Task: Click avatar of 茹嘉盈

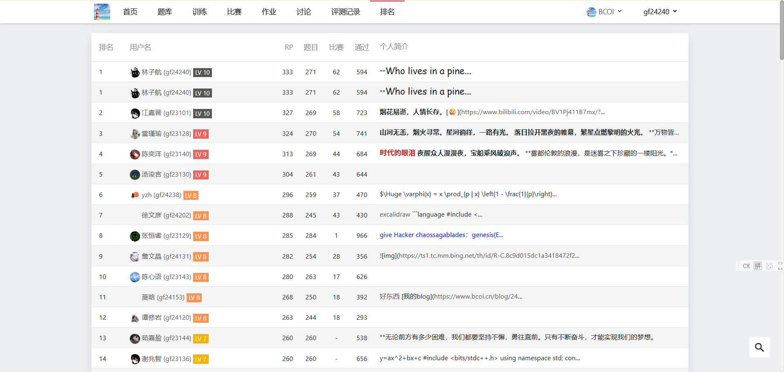Action: [135, 338]
